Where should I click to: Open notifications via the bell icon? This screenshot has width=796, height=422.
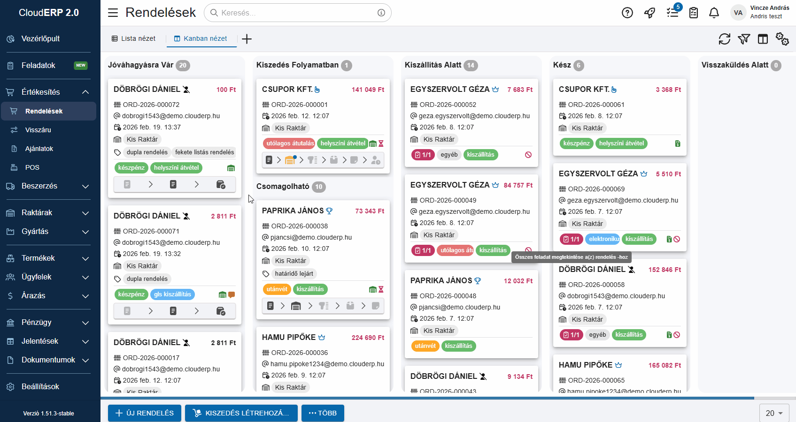coord(714,13)
